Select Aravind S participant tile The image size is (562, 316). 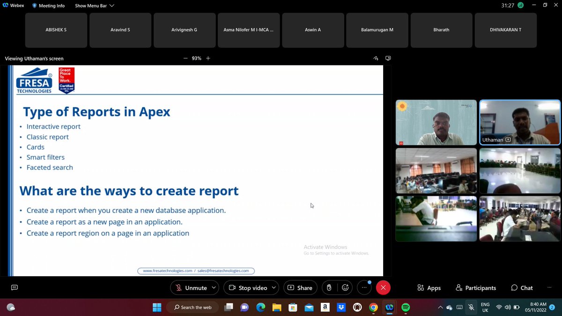(120, 30)
